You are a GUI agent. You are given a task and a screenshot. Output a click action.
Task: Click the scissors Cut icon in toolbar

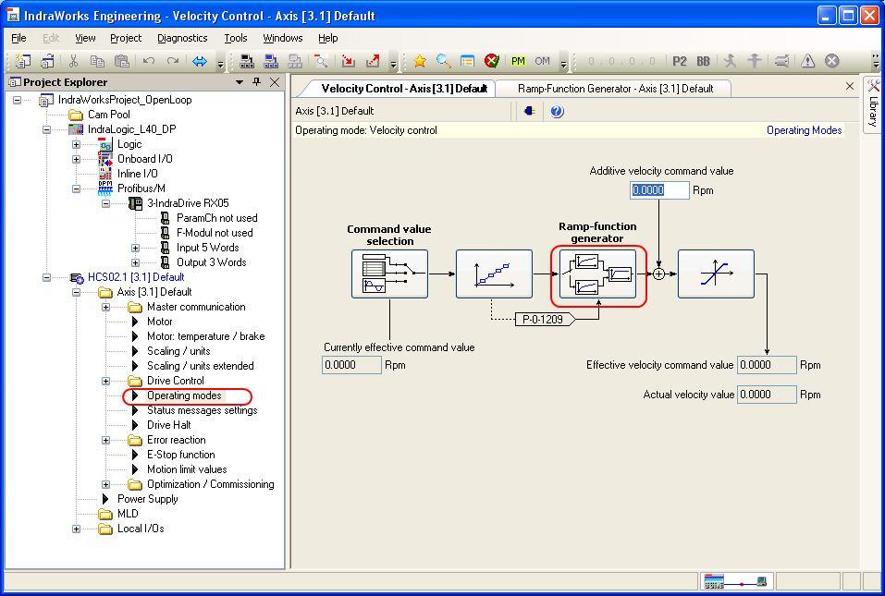73,61
